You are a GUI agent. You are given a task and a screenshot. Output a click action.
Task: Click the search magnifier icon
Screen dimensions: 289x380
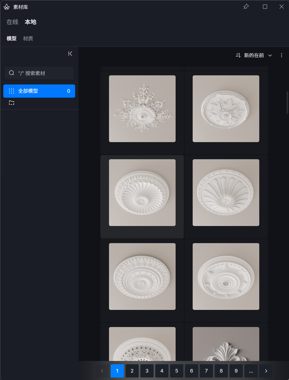pyautogui.click(x=12, y=73)
